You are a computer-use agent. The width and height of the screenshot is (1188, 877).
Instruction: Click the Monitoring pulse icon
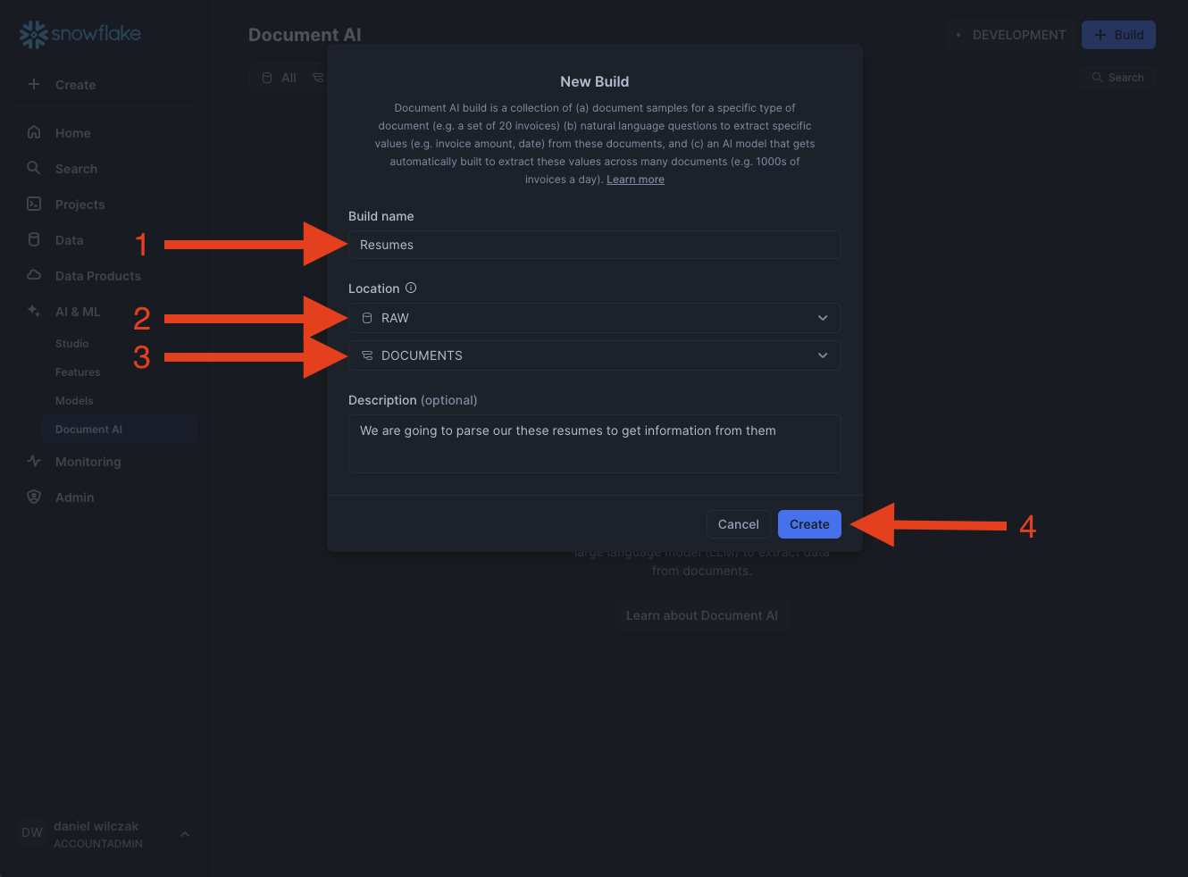pyautogui.click(x=34, y=461)
